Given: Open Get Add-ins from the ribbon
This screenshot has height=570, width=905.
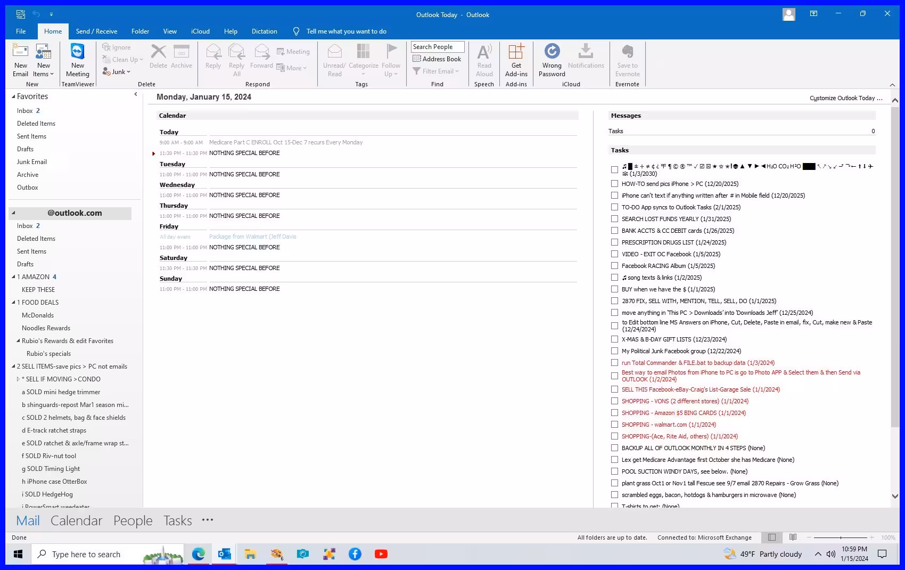Looking at the screenshot, I should [x=515, y=60].
